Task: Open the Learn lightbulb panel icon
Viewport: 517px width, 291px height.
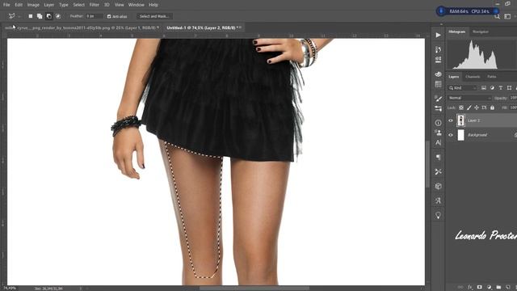Action: pyautogui.click(x=438, y=215)
